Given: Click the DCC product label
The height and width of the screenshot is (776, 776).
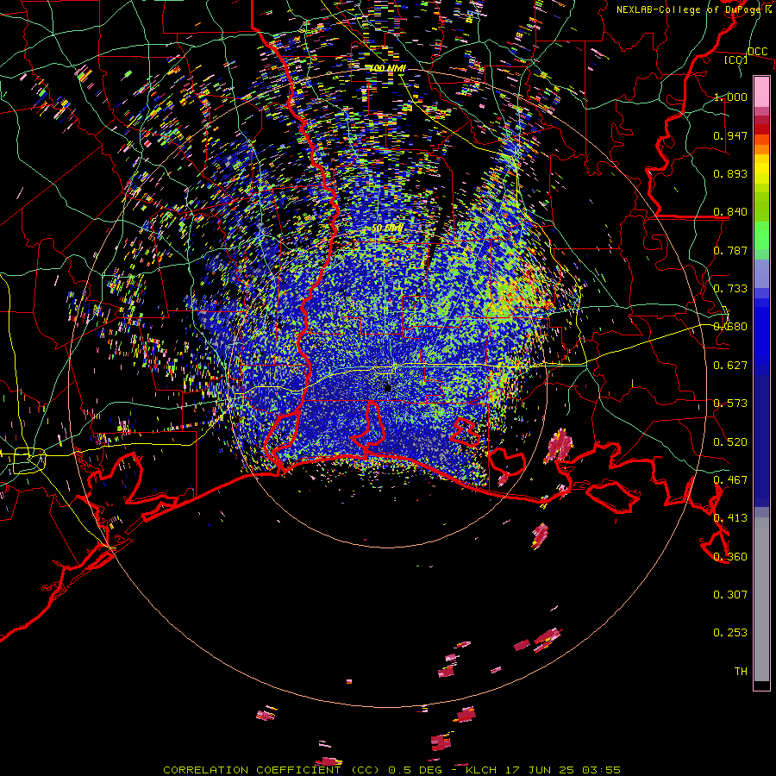Looking at the screenshot, I should 757,52.
